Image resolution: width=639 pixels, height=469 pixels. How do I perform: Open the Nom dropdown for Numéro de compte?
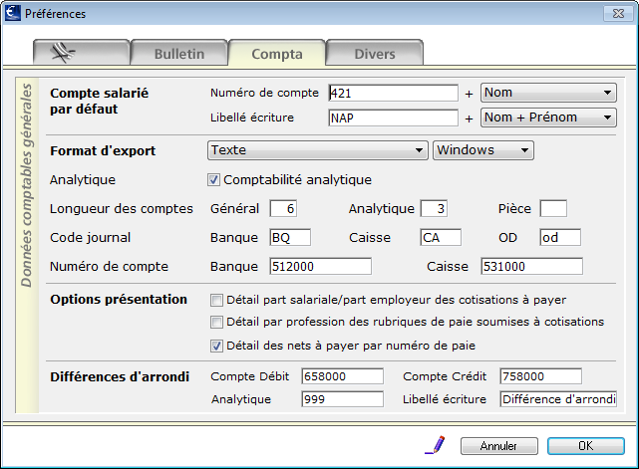point(548,93)
